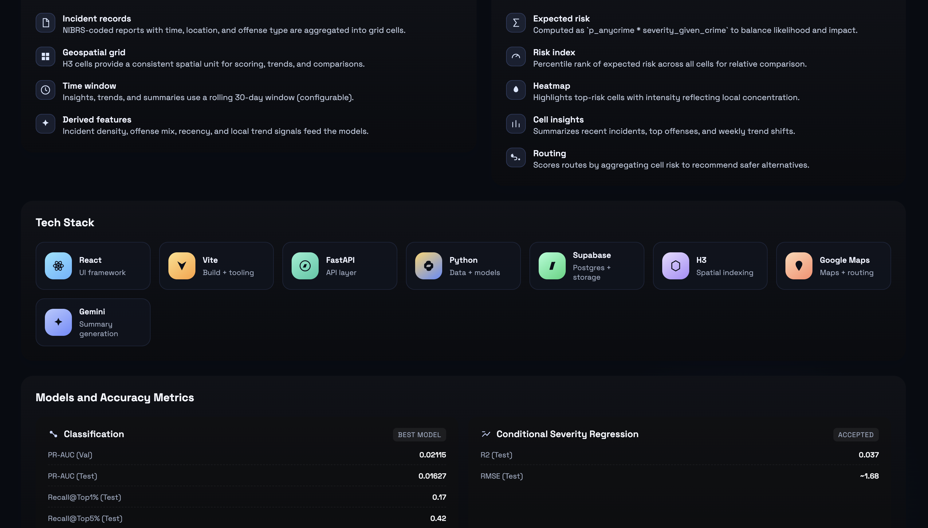
Task: Click the Heatmap droplet icon
Action: (515, 90)
